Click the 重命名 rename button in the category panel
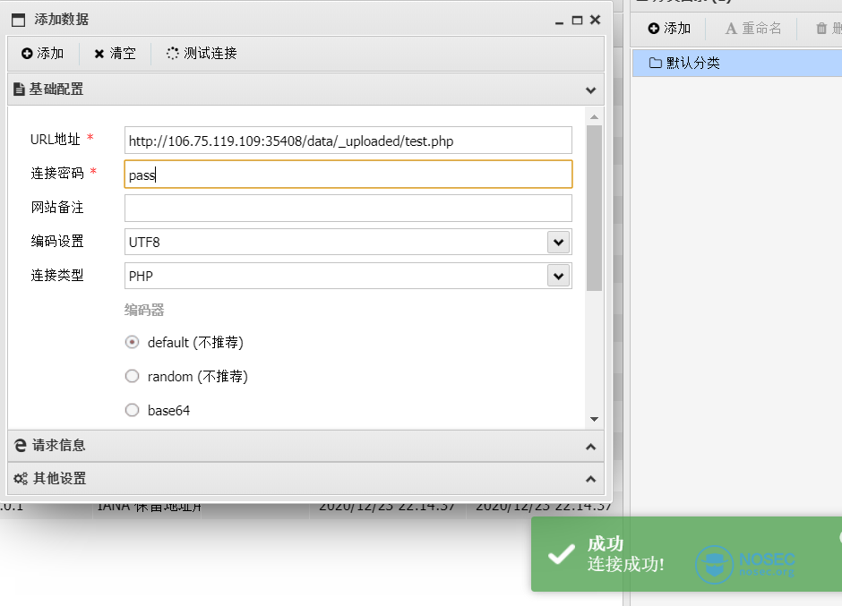The width and height of the screenshot is (842, 606). click(x=752, y=29)
